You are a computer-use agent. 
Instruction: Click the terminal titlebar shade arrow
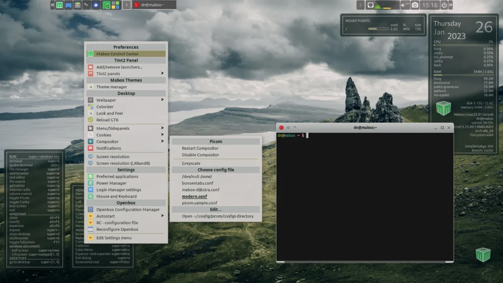295,127
